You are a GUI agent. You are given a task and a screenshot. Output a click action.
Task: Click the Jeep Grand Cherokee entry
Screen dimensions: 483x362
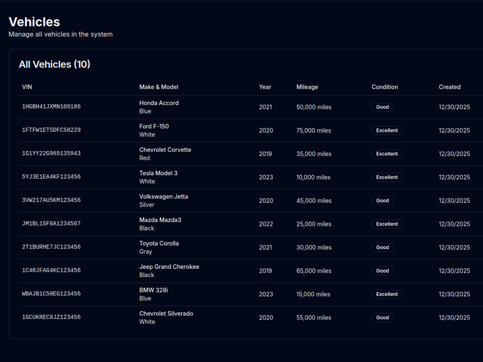click(x=169, y=266)
